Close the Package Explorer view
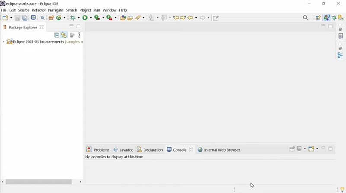Image resolution: width=346 pixels, height=193 pixels. point(42,27)
